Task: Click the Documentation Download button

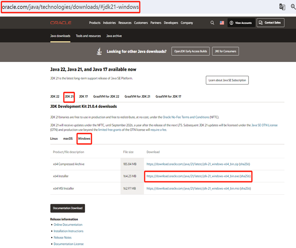Action: point(68,208)
